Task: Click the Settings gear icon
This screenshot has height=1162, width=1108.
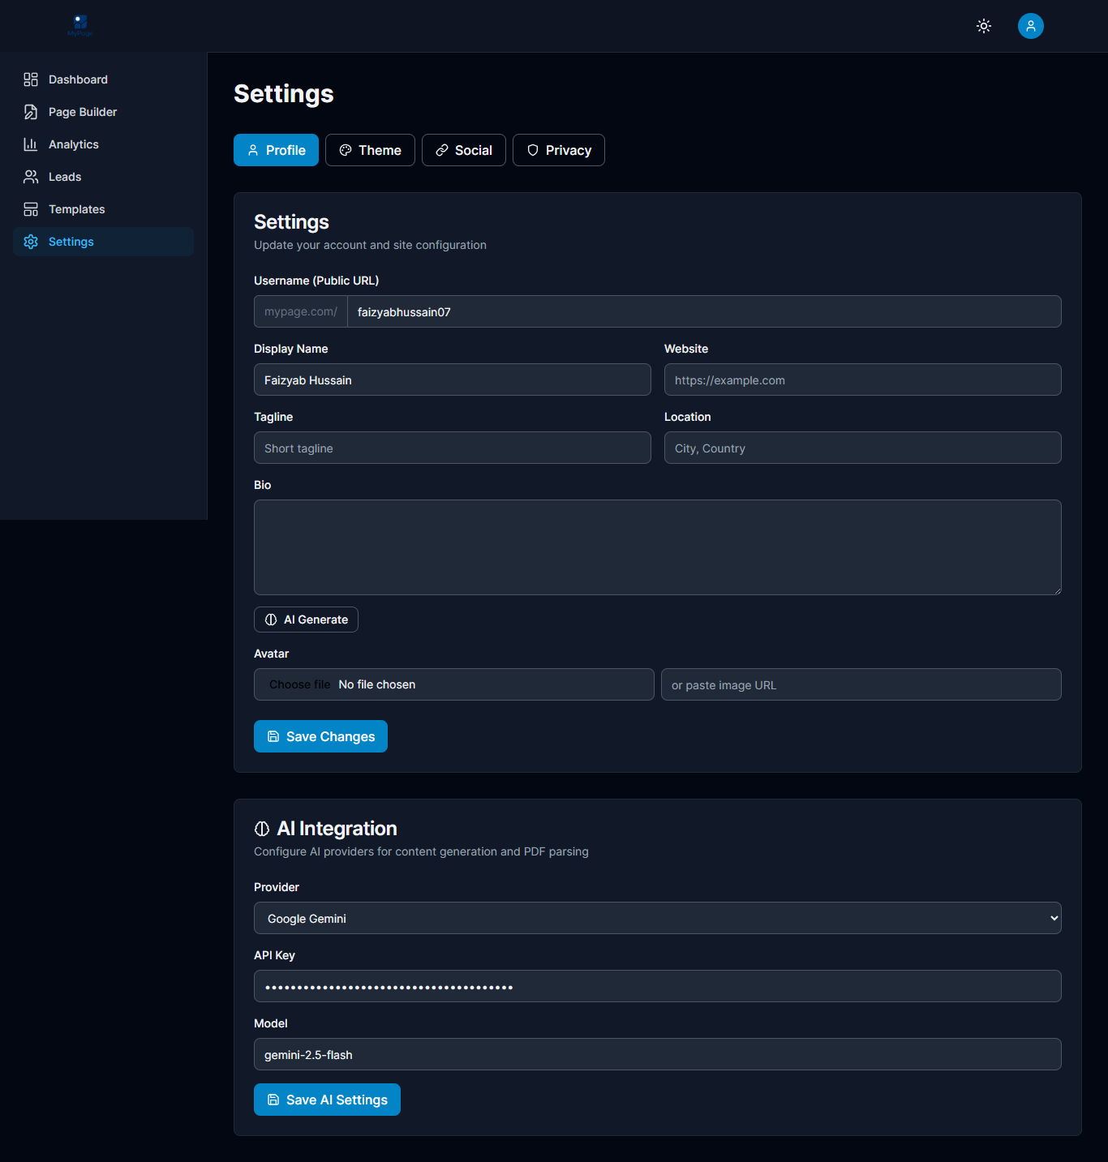Action: pyautogui.click(x=30, y=241)
